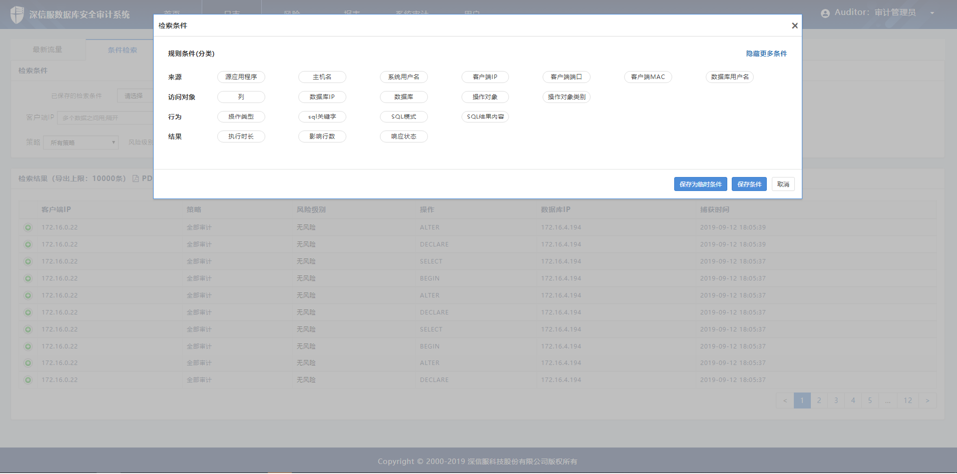The height and width of the screenshot is (474, 957).
Task: Open the 所有策略 strategy dropdown
Action: 81,142
